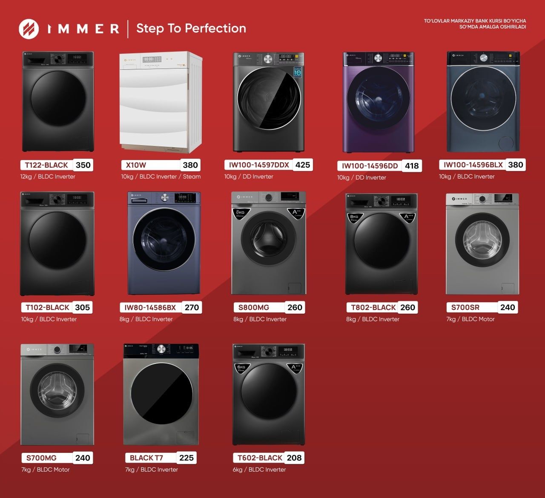Click the 425 price tag
Viewport: 545px width, 498px height.
coord(303,165)
